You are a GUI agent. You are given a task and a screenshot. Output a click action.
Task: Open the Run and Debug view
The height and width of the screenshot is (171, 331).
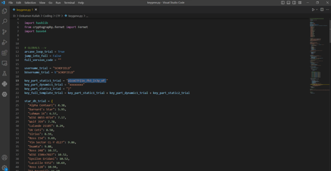pos(5,42)
